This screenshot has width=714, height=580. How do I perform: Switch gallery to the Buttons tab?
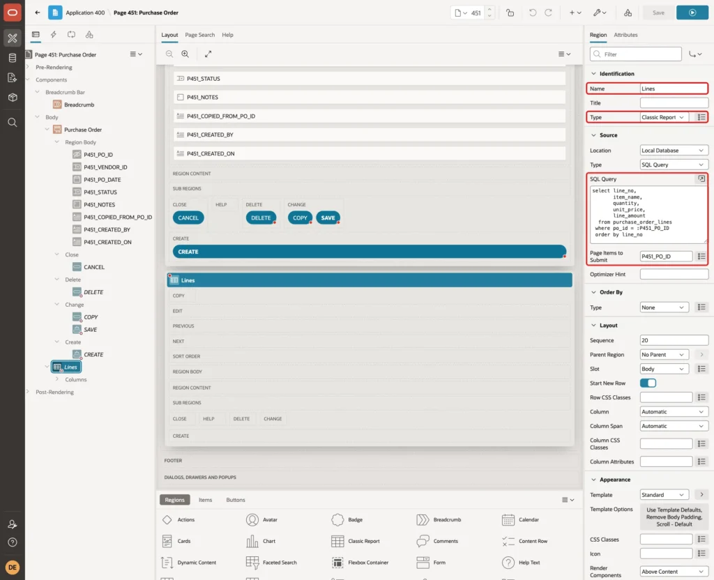236,500
